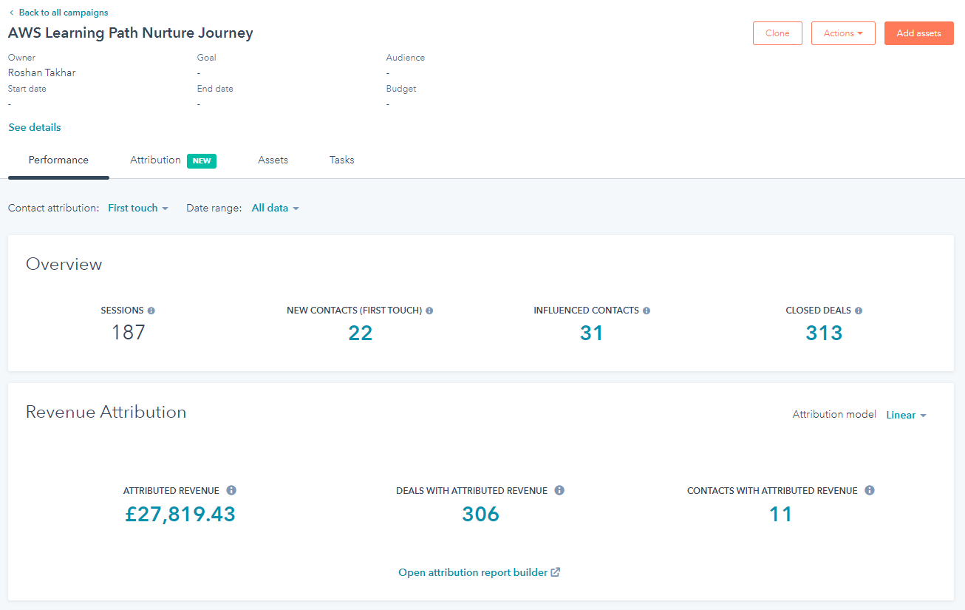Click the Attributed Revenue info icon
965x610 pixels.
(231, 490)
